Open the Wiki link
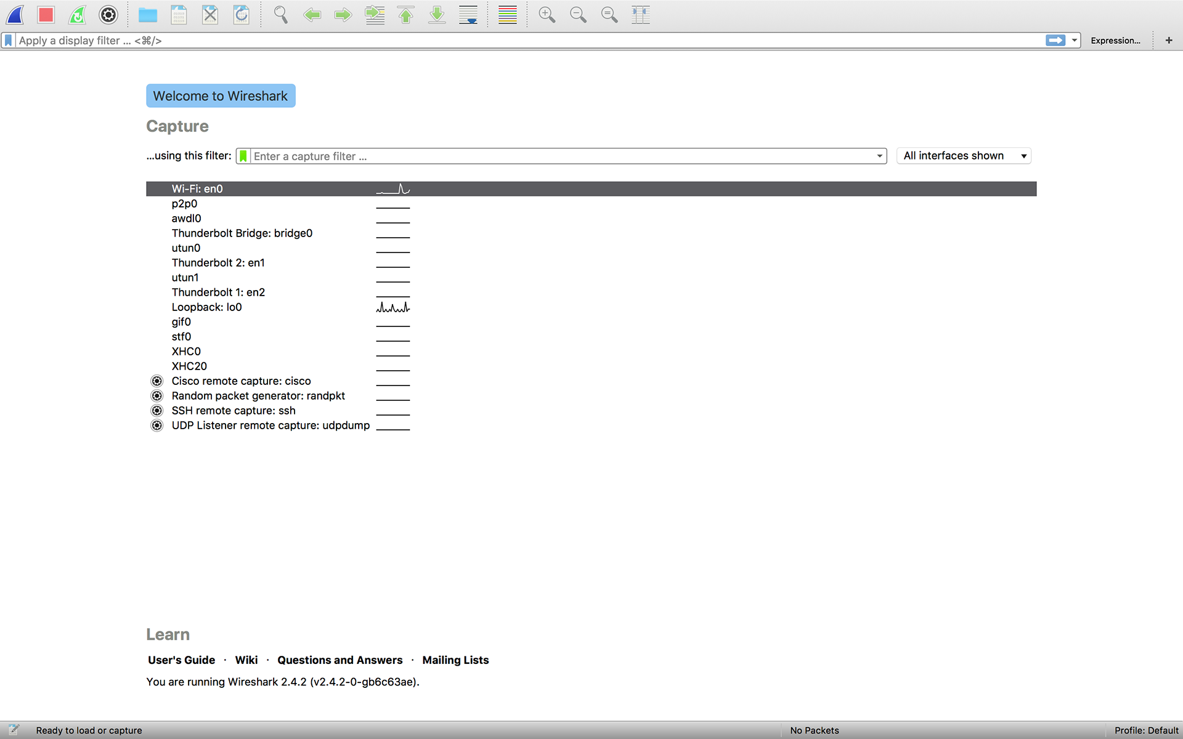1183x739 pixels. click(x=246, y=660)
